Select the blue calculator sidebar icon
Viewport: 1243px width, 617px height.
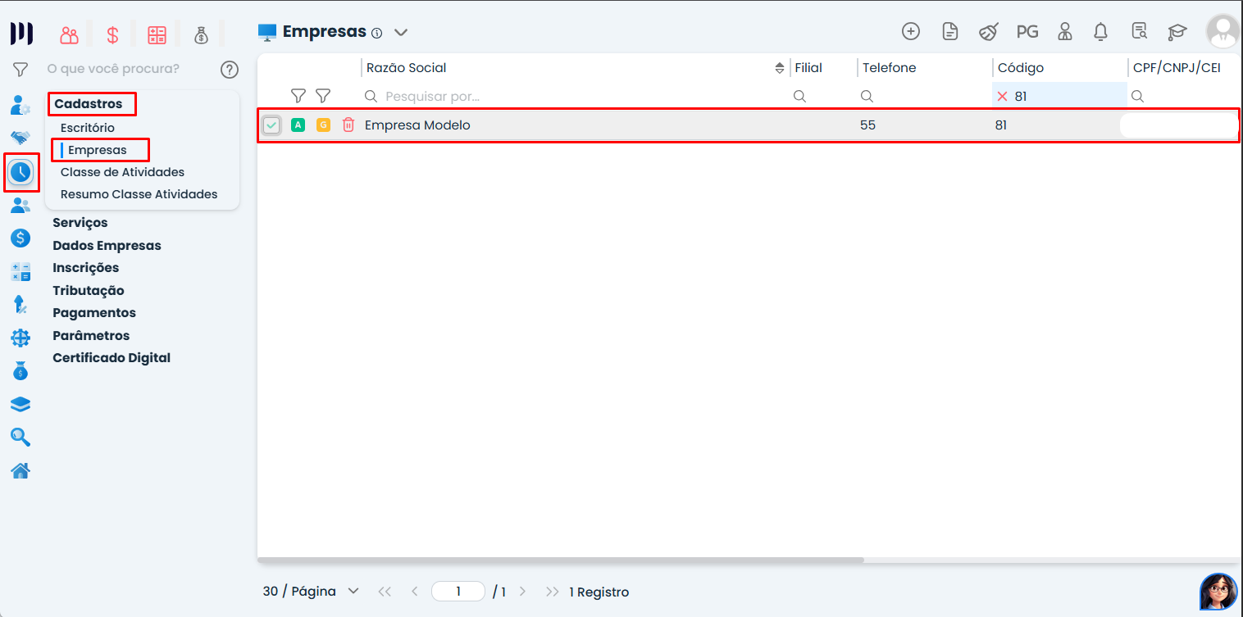pyautogui.click(x=20, y=272)
